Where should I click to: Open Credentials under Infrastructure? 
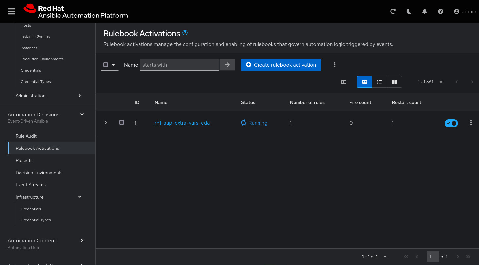coord(31,209)
